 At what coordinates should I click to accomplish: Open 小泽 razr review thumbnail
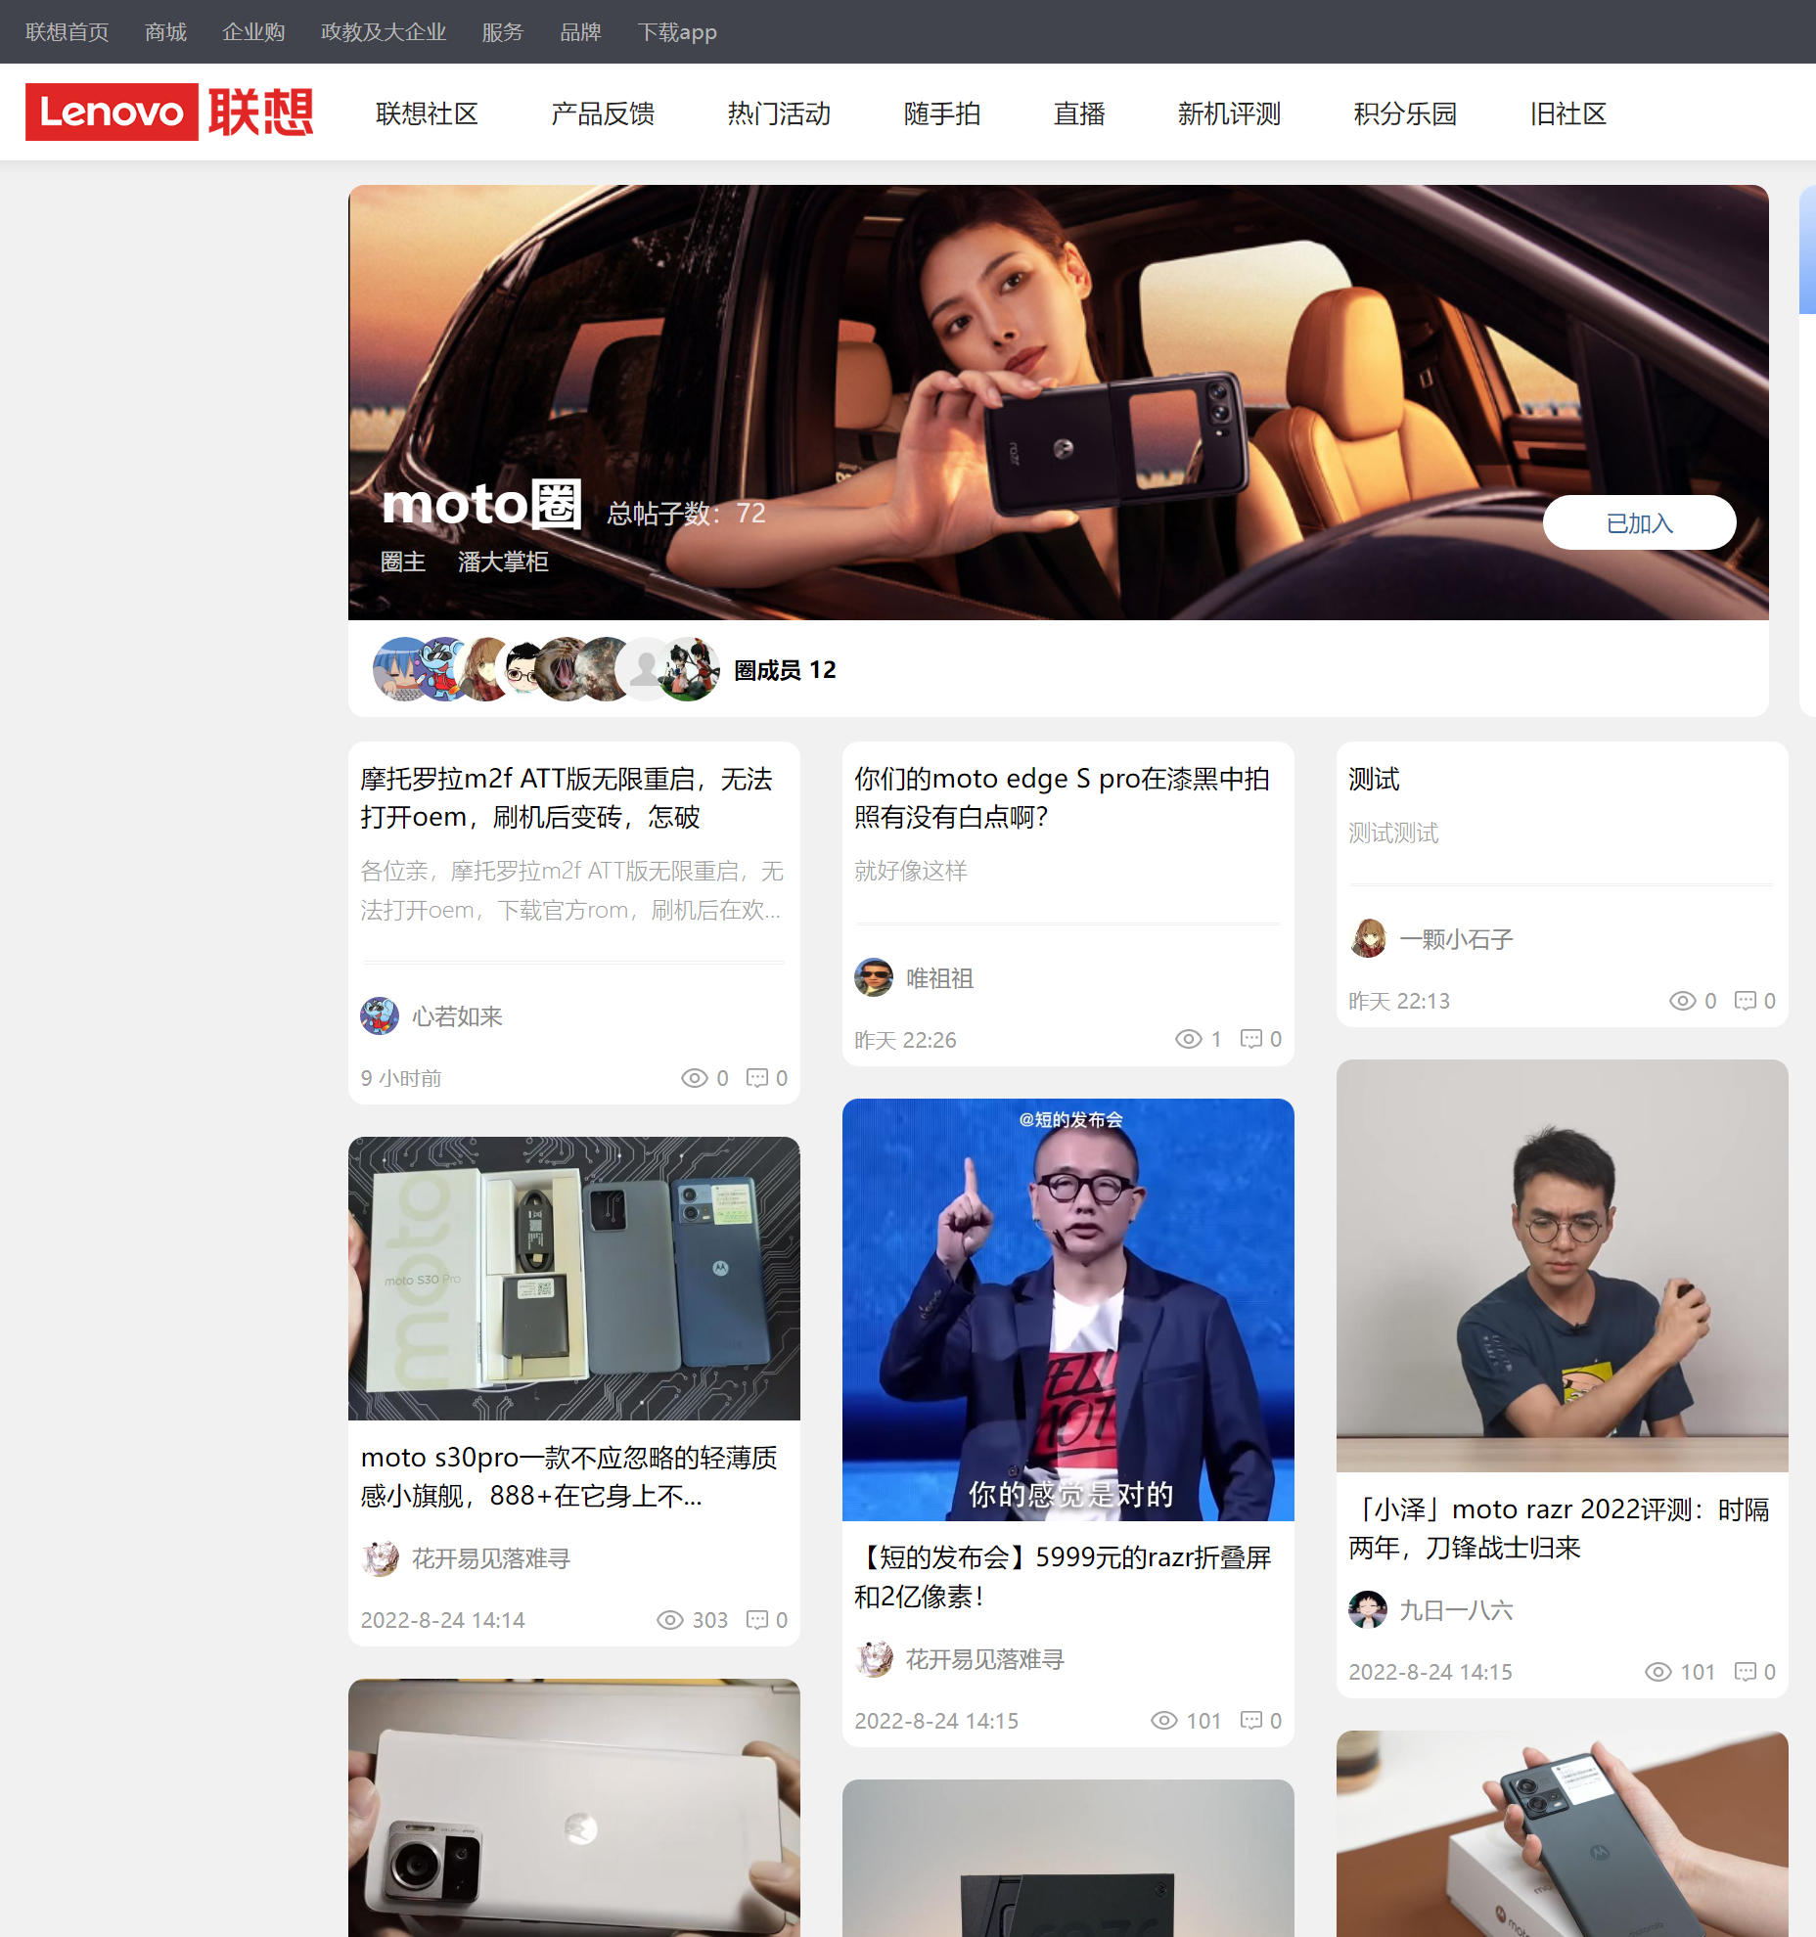coord(1563,1265)
